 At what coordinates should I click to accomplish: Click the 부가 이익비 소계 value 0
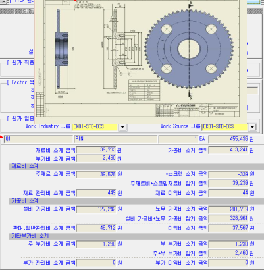228,263
